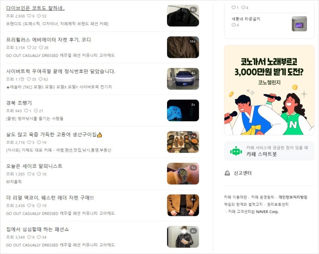
Task: Click the green Cafe Smartbot robot icon
Action: point(236,151)
